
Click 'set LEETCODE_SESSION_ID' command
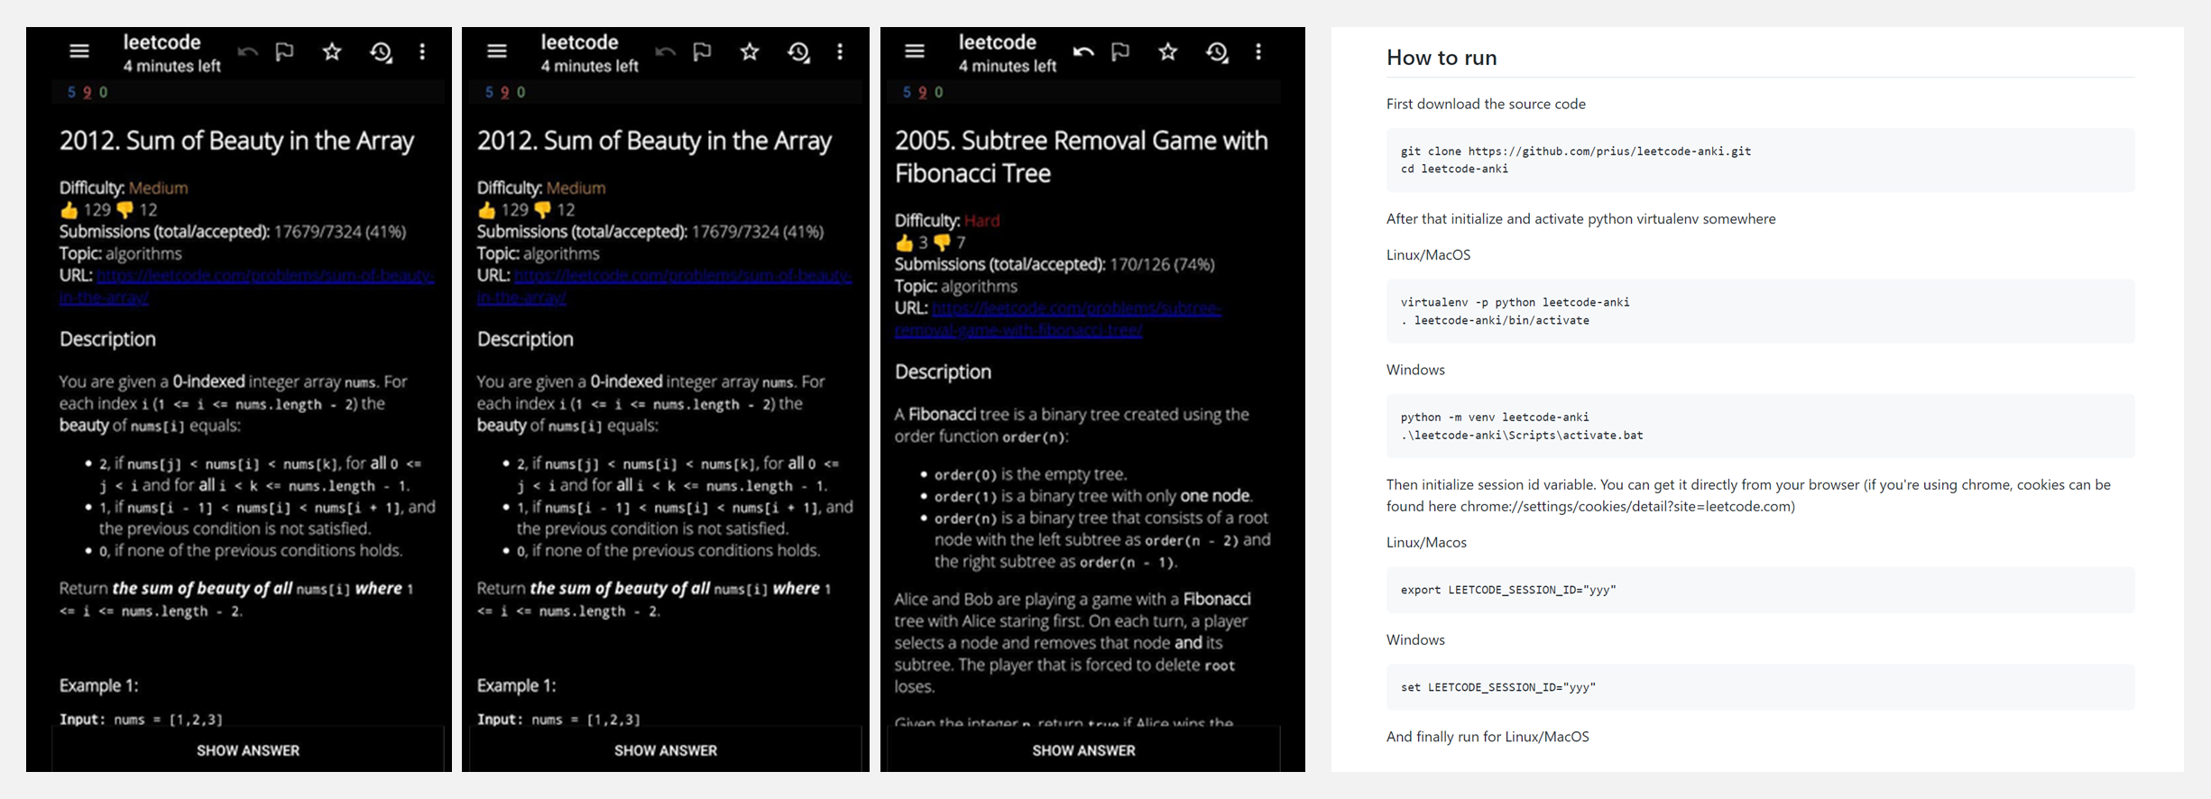1498,687
